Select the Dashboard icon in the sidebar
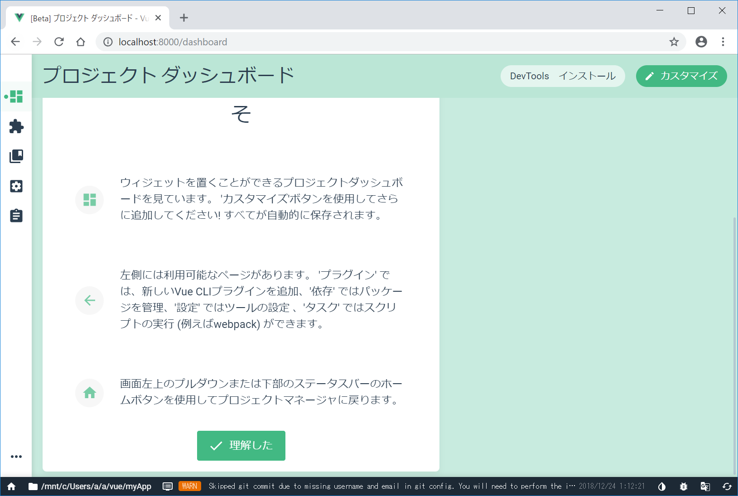The height and width of the screenshot is (496, 738). (x=16, y=96)
